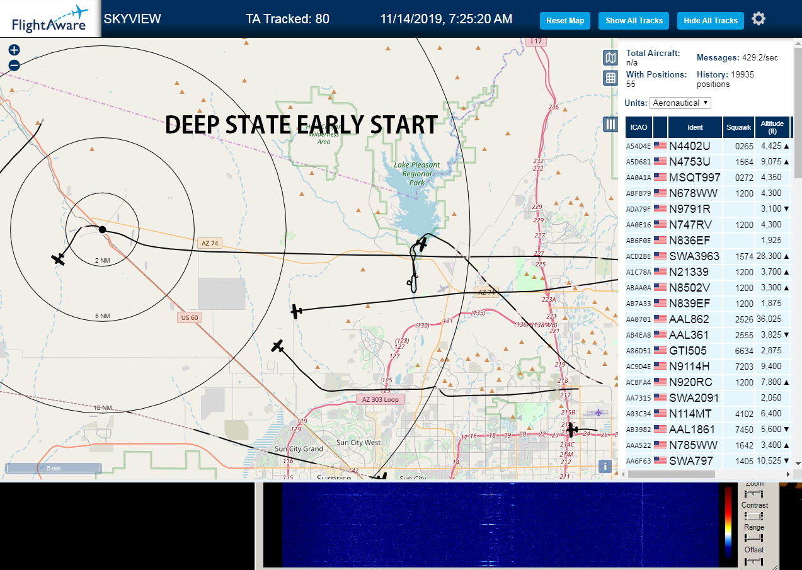Image resolution: width=802 pixels, height=570 pixels.
Task: Click the waterfall color scale bar
Action: (728, 522)
